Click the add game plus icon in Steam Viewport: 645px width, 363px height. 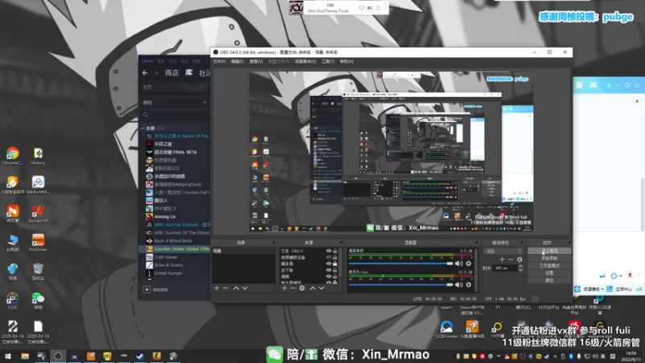pyautogui.click(x=147, y=290)
